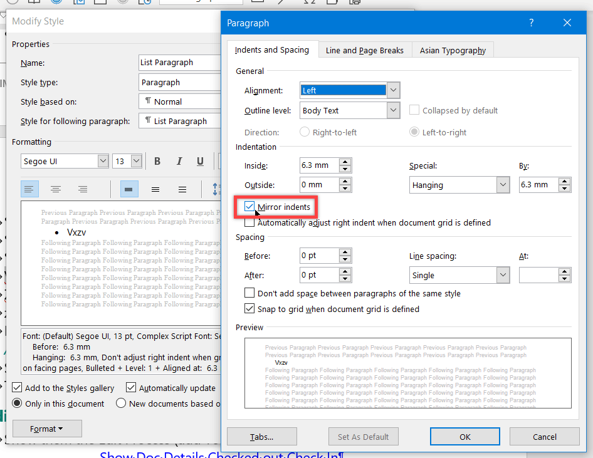Toggle Add to the Styles gallery
The image size is (593, 458).
[x=17, y=387]
